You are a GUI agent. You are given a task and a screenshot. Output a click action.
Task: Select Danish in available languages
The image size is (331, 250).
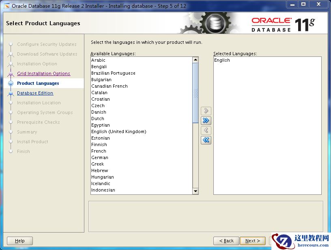[x=142, y=112]
